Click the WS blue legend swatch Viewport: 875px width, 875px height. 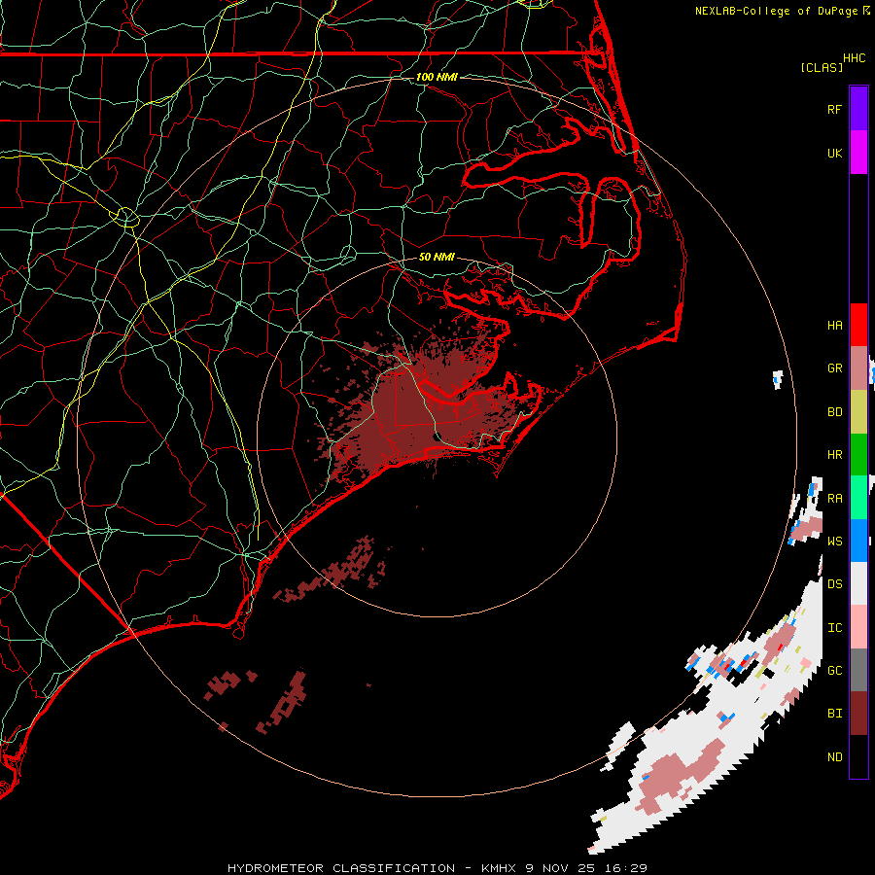pyautogui.click(x=858, y=541)
